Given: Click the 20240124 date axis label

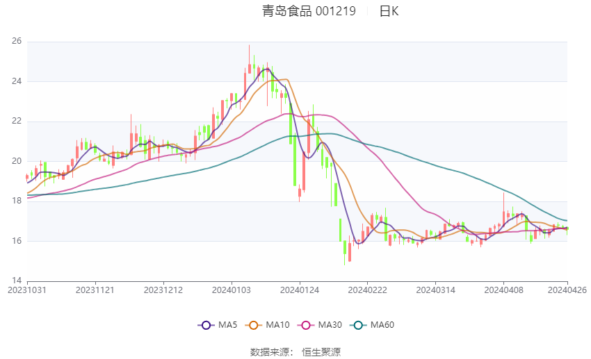Looking at the screenshot, I should [300, 290].
